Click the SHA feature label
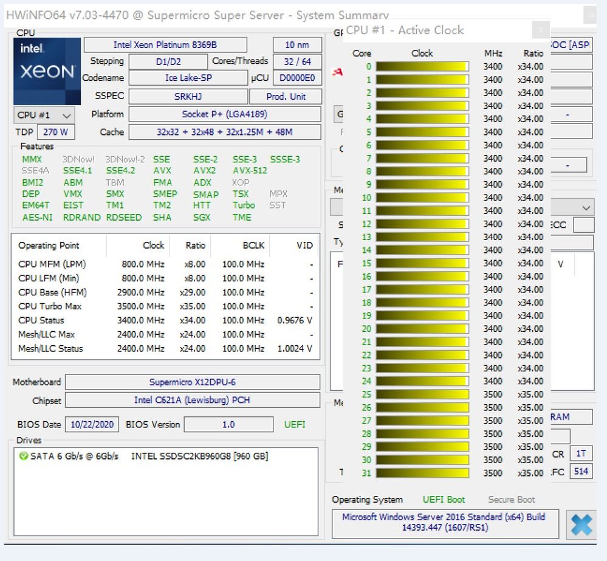 162,217
